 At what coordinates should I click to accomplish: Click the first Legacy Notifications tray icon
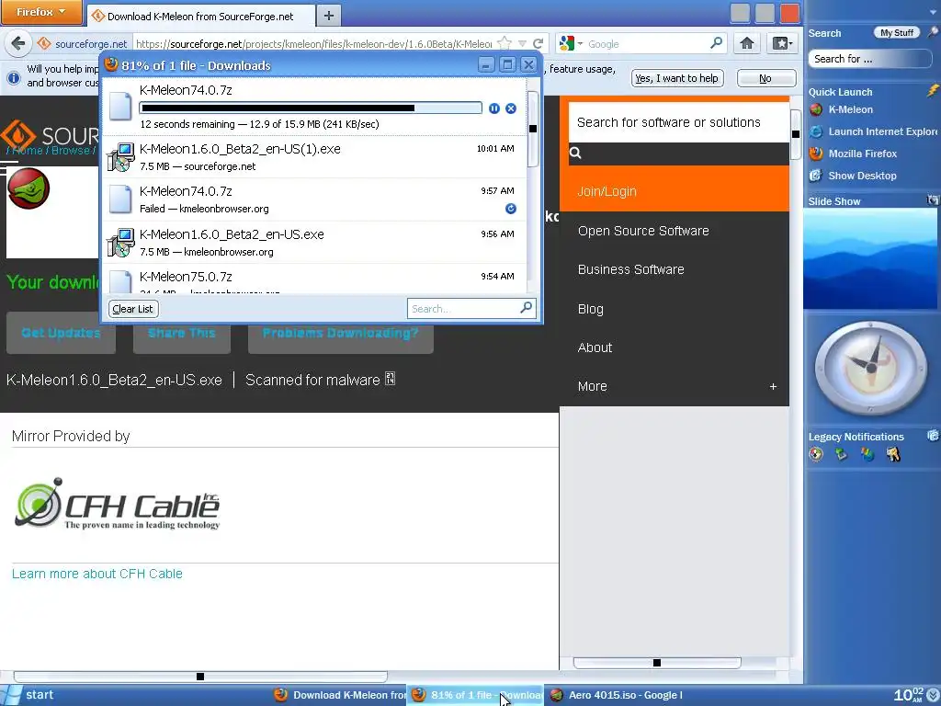click(x=816, y=454)
